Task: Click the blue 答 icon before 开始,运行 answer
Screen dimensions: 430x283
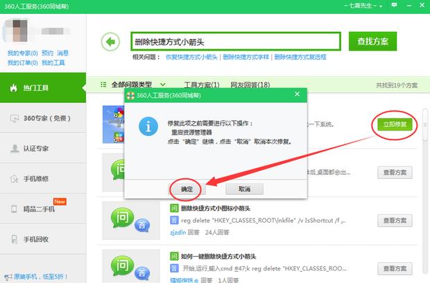Action: pos(174,268)
